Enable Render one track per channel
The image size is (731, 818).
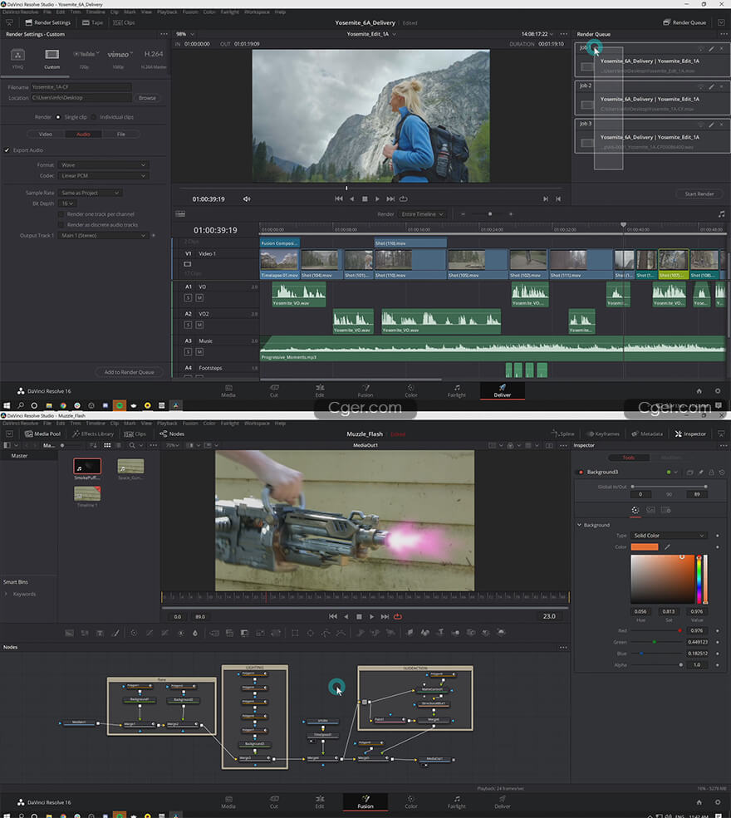(61, 214)
